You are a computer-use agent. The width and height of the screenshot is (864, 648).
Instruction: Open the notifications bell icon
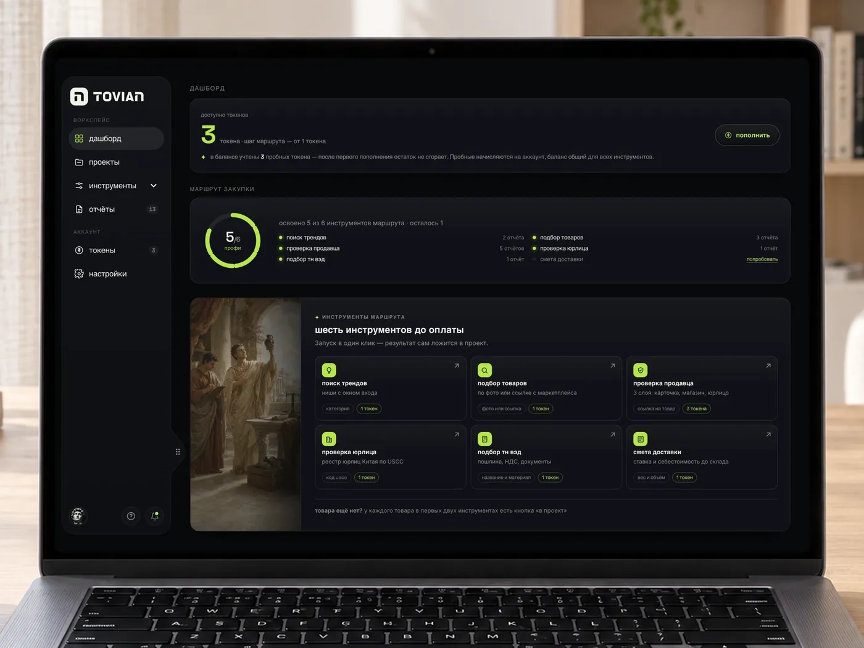coord(155,516)
